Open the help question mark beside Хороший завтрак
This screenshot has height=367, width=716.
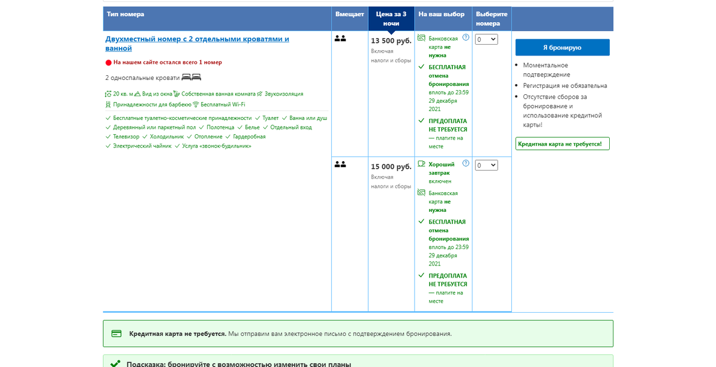[x=466, y=164]
